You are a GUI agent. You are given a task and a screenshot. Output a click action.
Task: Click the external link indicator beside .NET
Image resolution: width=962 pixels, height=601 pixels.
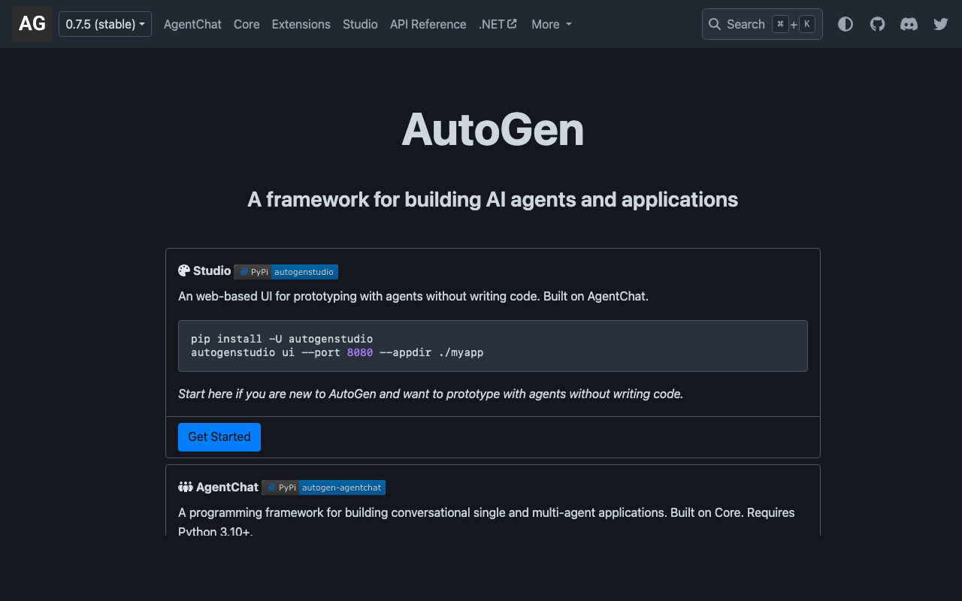513,23
